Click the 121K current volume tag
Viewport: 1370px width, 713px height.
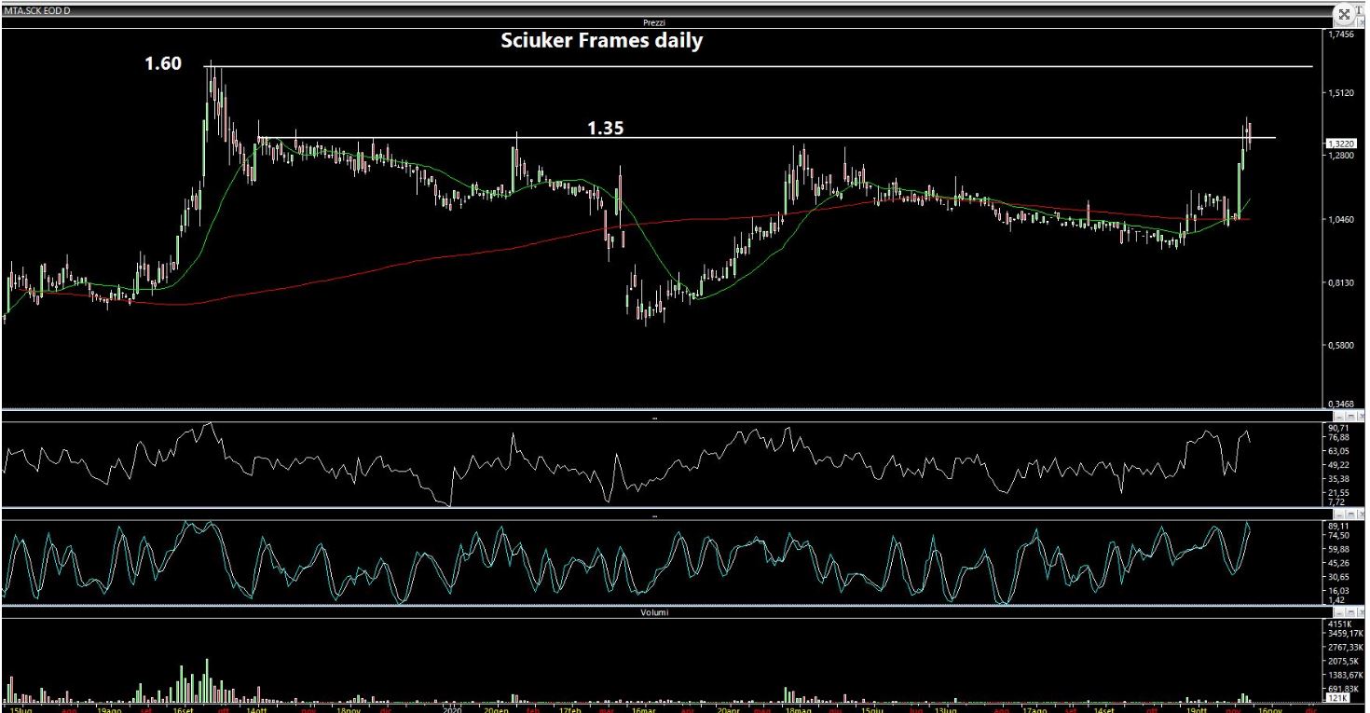point(1336,697)
